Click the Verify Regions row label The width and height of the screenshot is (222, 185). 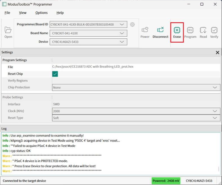click(x=18, y=81)
